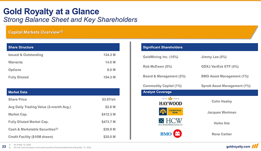Select the Market Data header bar
This screenshot has height=151, width=261.
coord(63,92)
